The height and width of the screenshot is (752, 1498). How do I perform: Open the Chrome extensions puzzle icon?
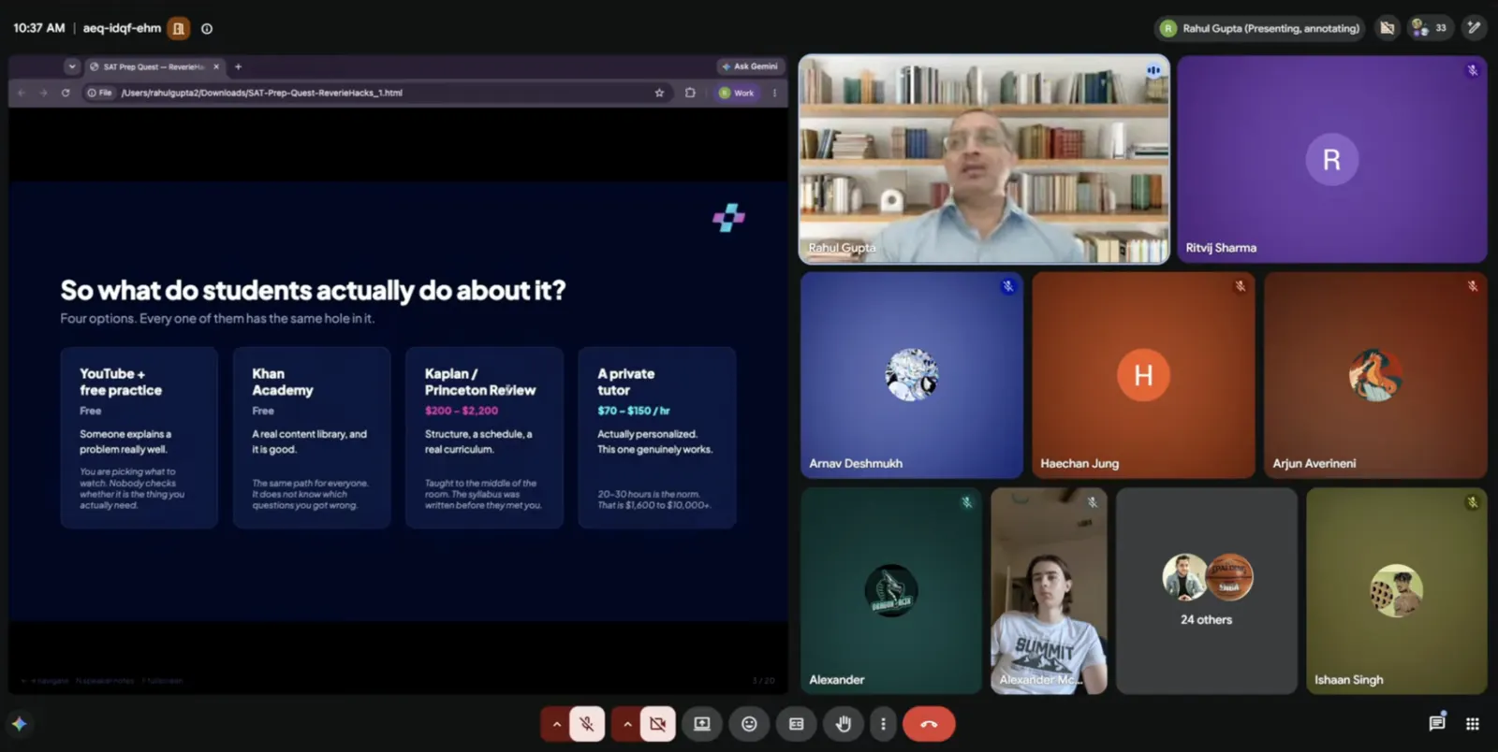[690, 93]
